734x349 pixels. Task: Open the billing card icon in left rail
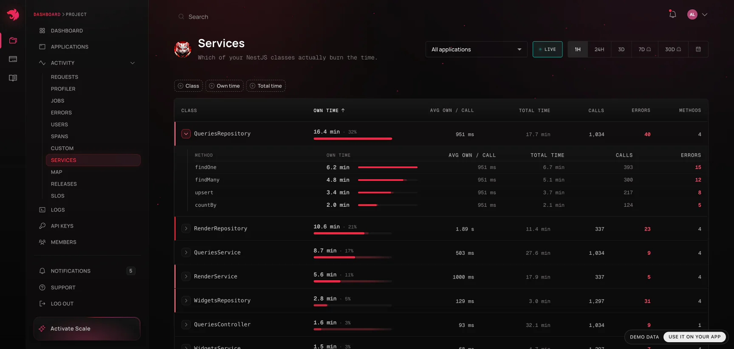(x=13, y=59)
